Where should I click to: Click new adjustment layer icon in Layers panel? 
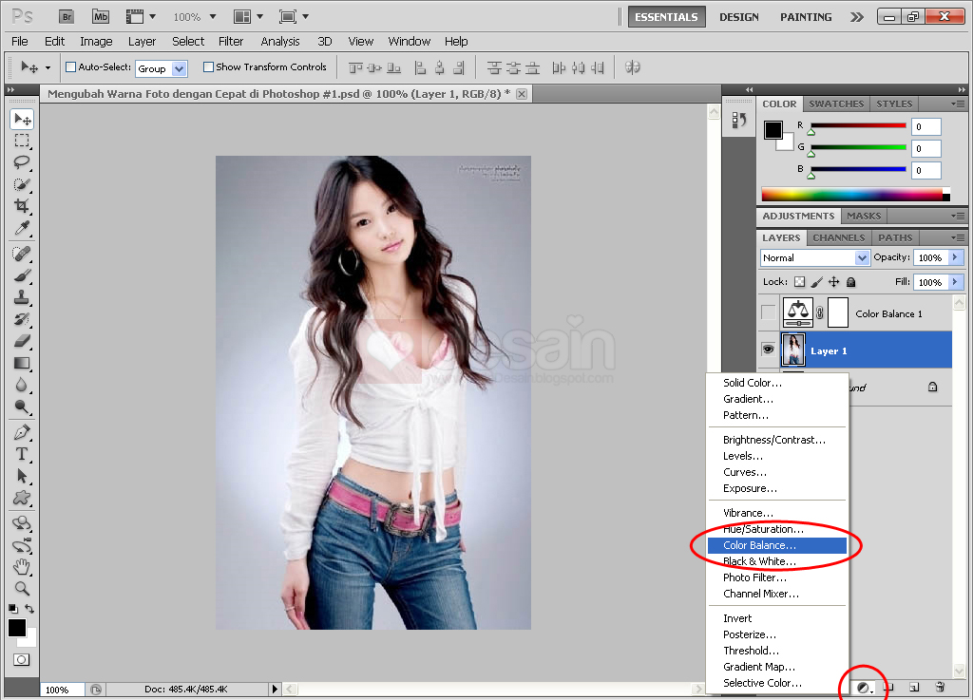click(864, 687)
